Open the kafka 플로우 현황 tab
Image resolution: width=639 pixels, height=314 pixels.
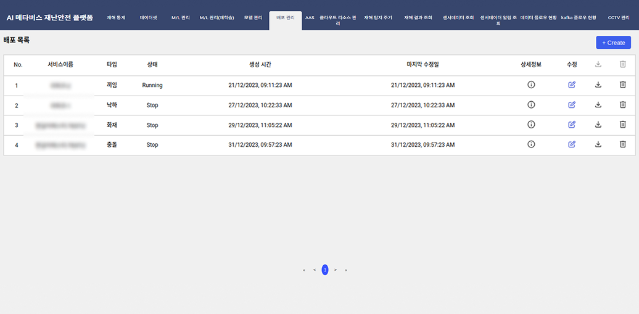(579, 18)
